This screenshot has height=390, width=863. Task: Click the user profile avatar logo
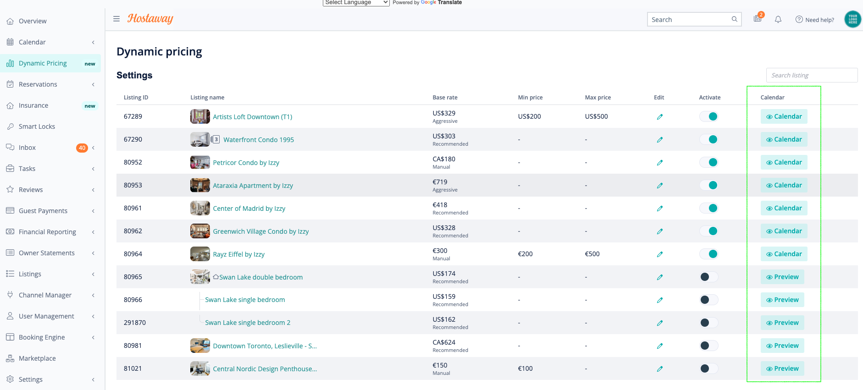click(x=852, y=19)
